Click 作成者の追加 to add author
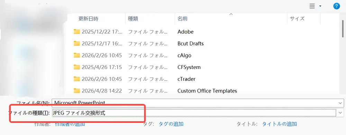Screen dimensions: 346x135 click(x=70, y=124)
